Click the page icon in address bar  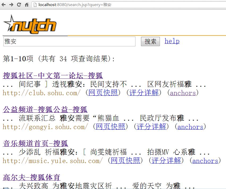35,5
